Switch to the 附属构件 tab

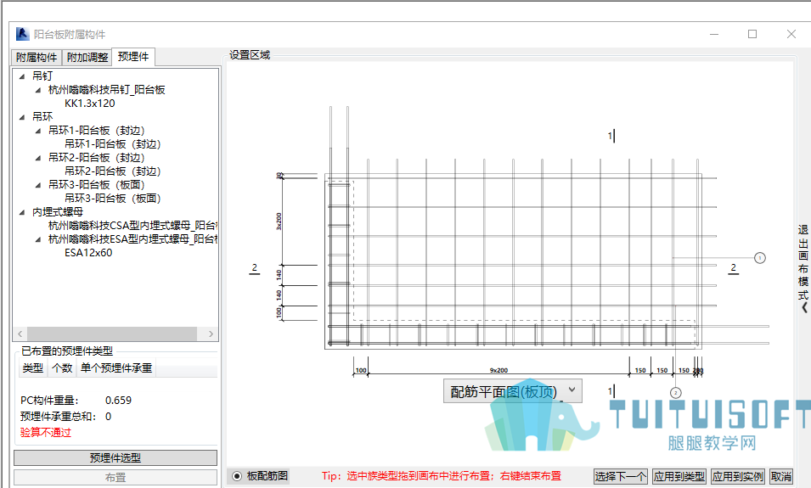pos(37,57)
